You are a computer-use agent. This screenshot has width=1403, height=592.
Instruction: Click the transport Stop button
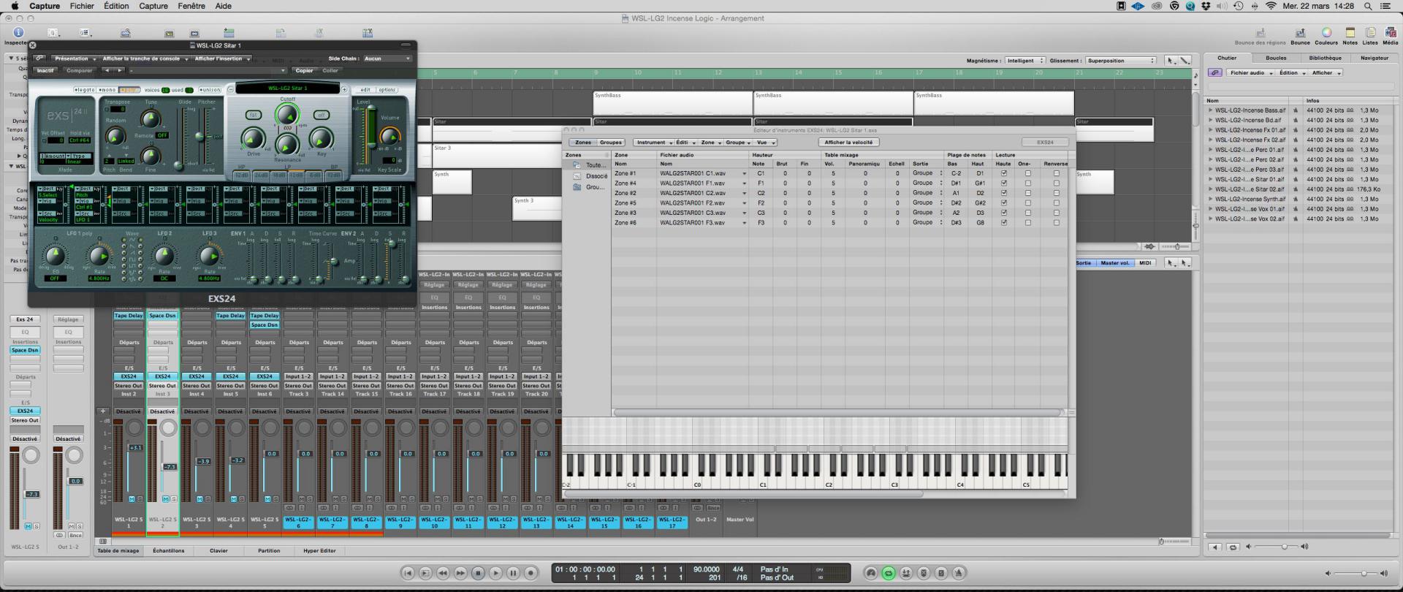coord(478,574)
